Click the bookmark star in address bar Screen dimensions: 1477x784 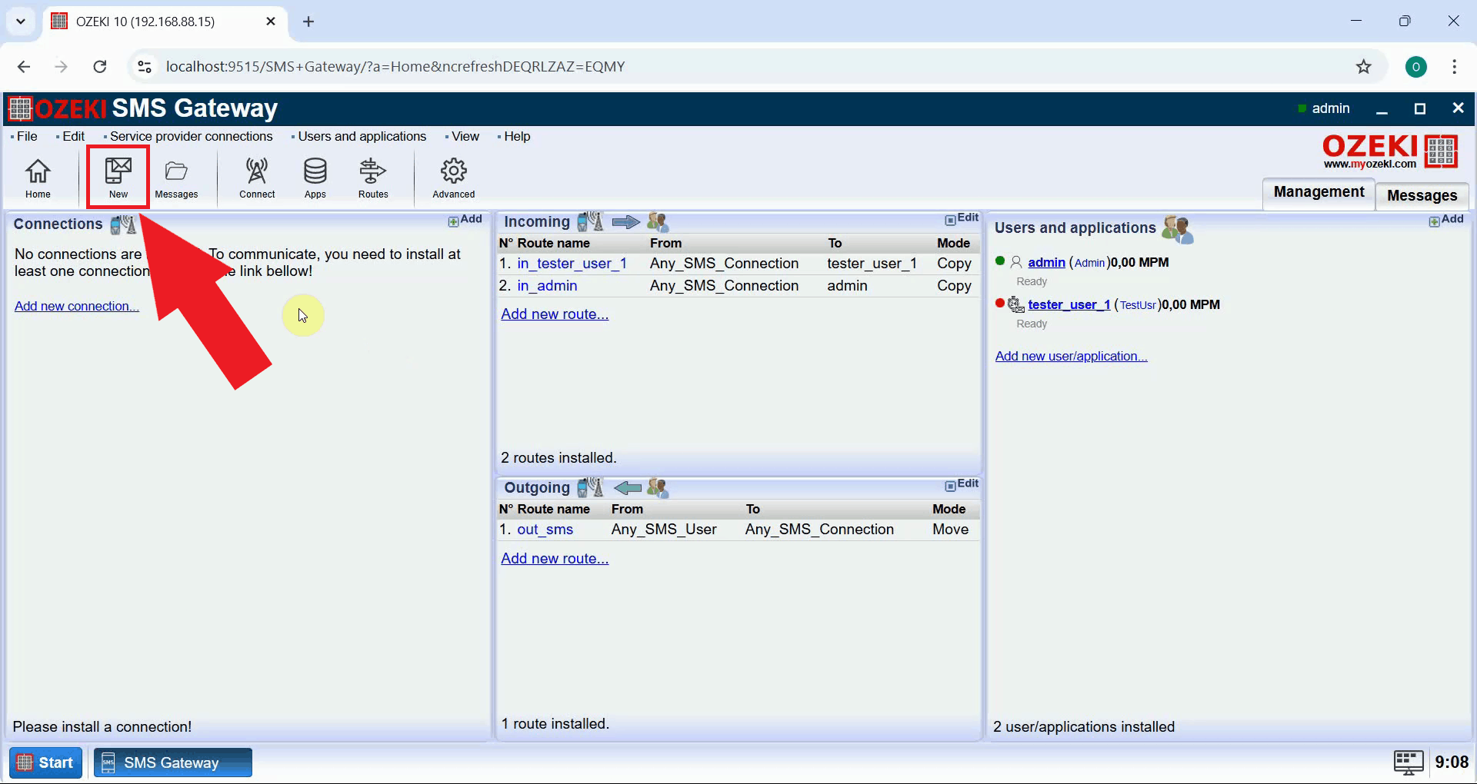(1364, 67)
